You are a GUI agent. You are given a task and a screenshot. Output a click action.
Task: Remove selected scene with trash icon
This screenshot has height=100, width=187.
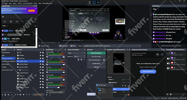pos(5,95)
